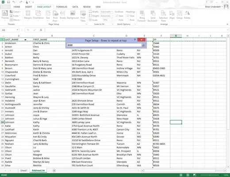This screenshot has width=230, height=177.
Task: Click the Themes gallery icon
Action: (5, 15)
